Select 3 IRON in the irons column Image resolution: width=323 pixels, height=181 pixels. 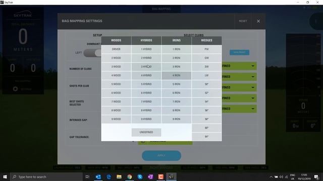click(177, 67)
